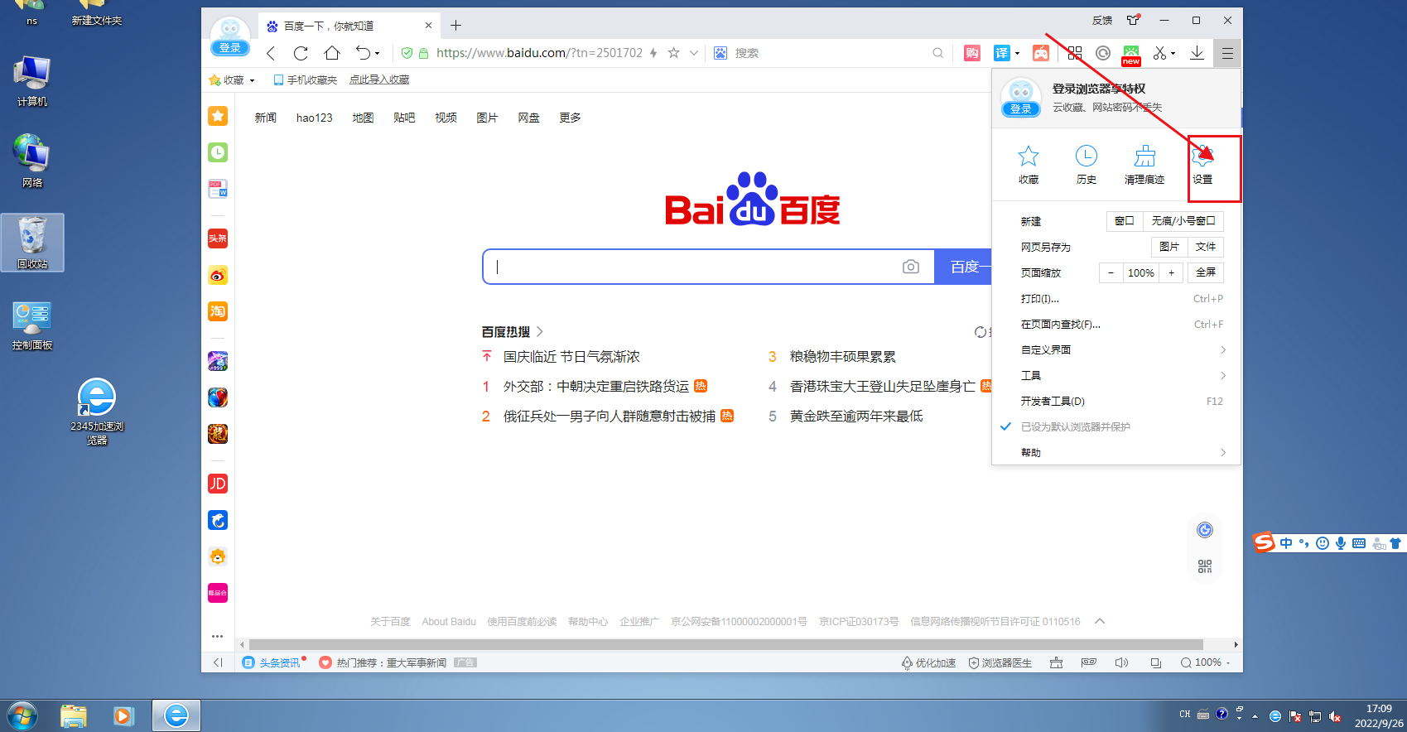Decrease page zoom with minus button

[1111, 272]
